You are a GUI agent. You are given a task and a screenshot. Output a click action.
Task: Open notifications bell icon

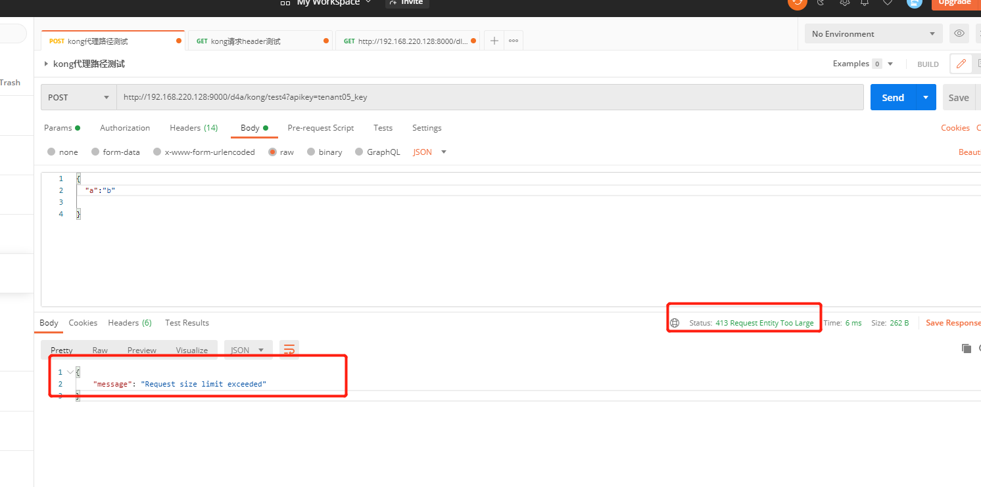coord(865,3)
